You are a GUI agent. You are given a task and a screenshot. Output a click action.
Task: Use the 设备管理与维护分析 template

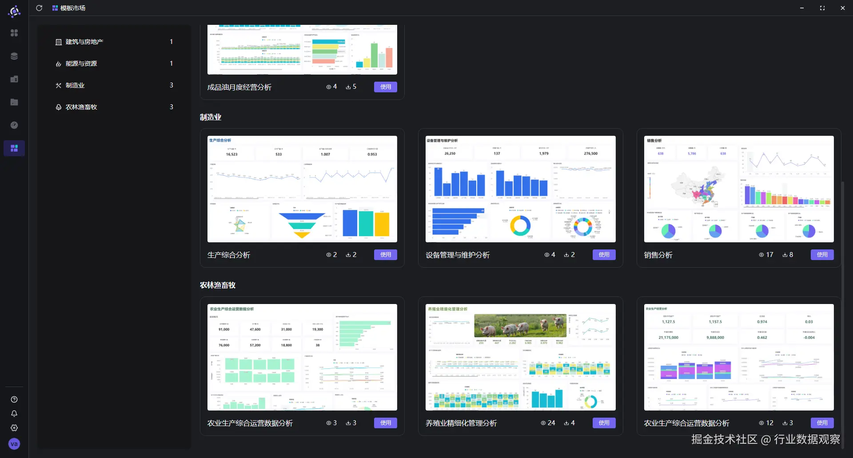[x=604, y=255]
